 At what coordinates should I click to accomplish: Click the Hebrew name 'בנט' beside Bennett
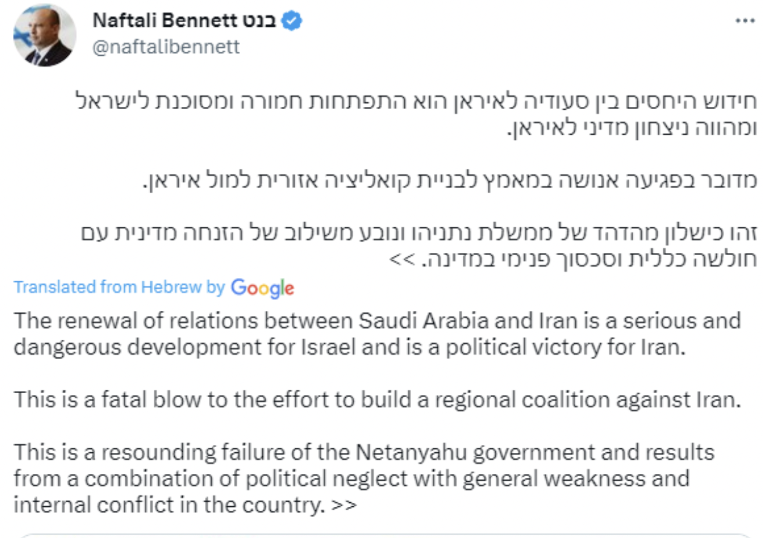click(259, 21)
